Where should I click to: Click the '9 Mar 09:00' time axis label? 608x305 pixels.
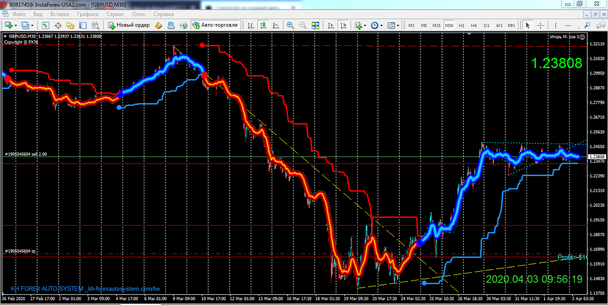click(x=184, y=299)
